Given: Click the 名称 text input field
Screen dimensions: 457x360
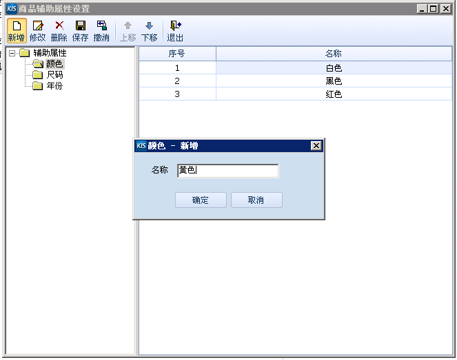Looking at the screenshot, I should pyautogui.click(x=227, y=171).
